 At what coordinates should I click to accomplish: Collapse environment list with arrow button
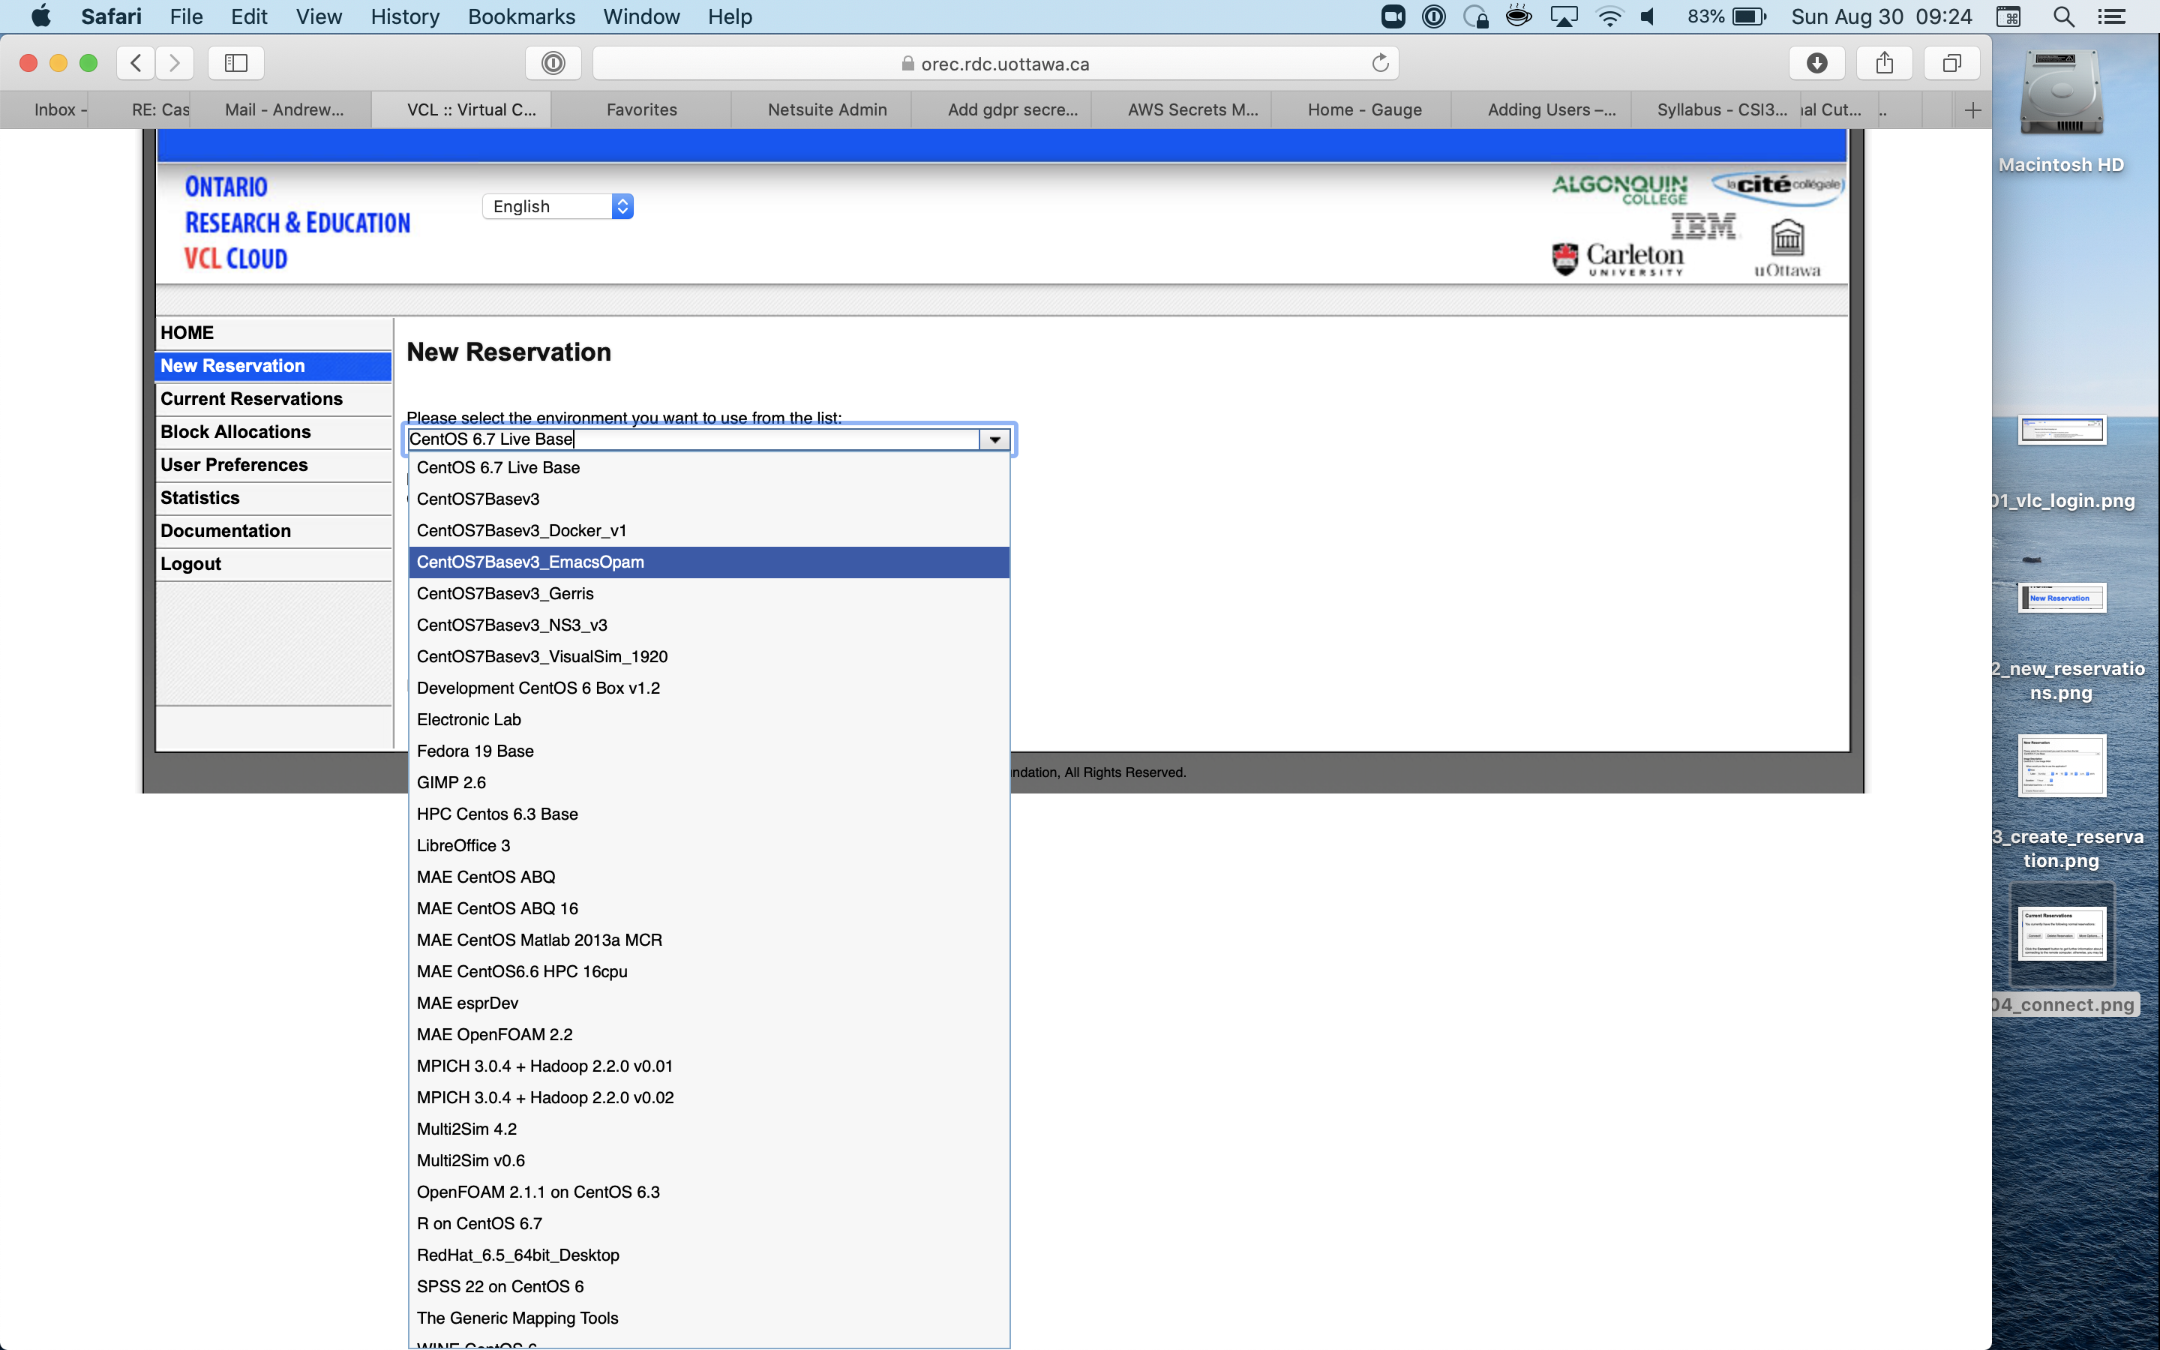pos(994,439)
